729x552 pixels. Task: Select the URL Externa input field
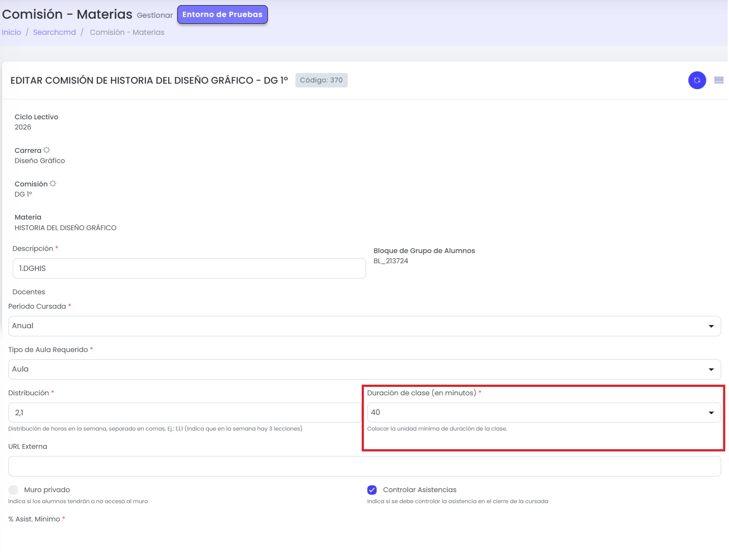[364, 466]
